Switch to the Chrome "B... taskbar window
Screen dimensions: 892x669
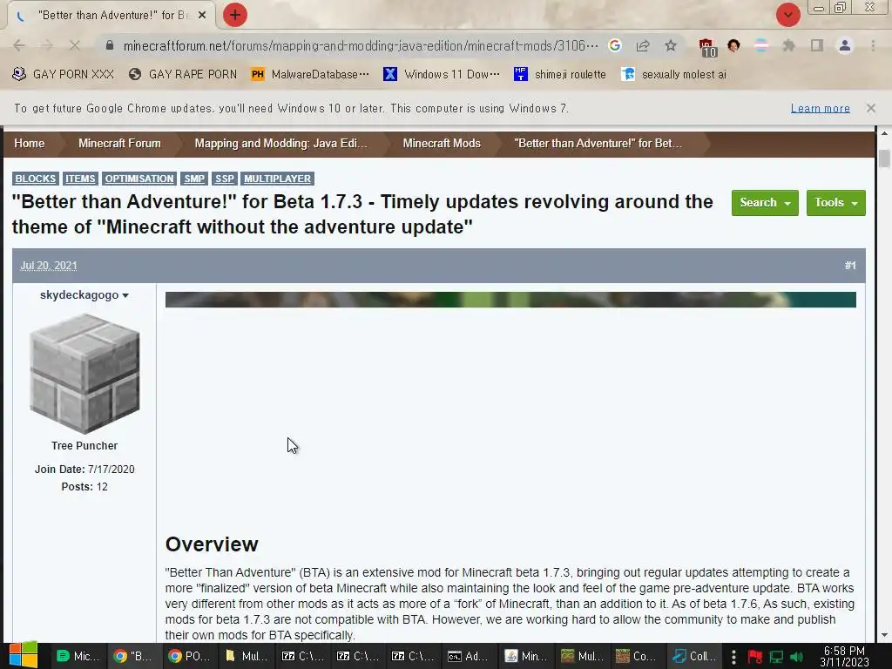pos(132,656)
